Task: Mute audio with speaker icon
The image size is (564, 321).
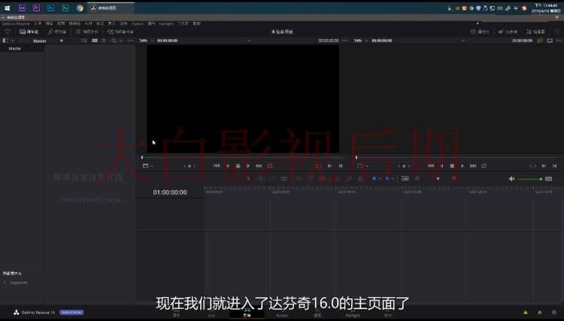Action: 511,179
